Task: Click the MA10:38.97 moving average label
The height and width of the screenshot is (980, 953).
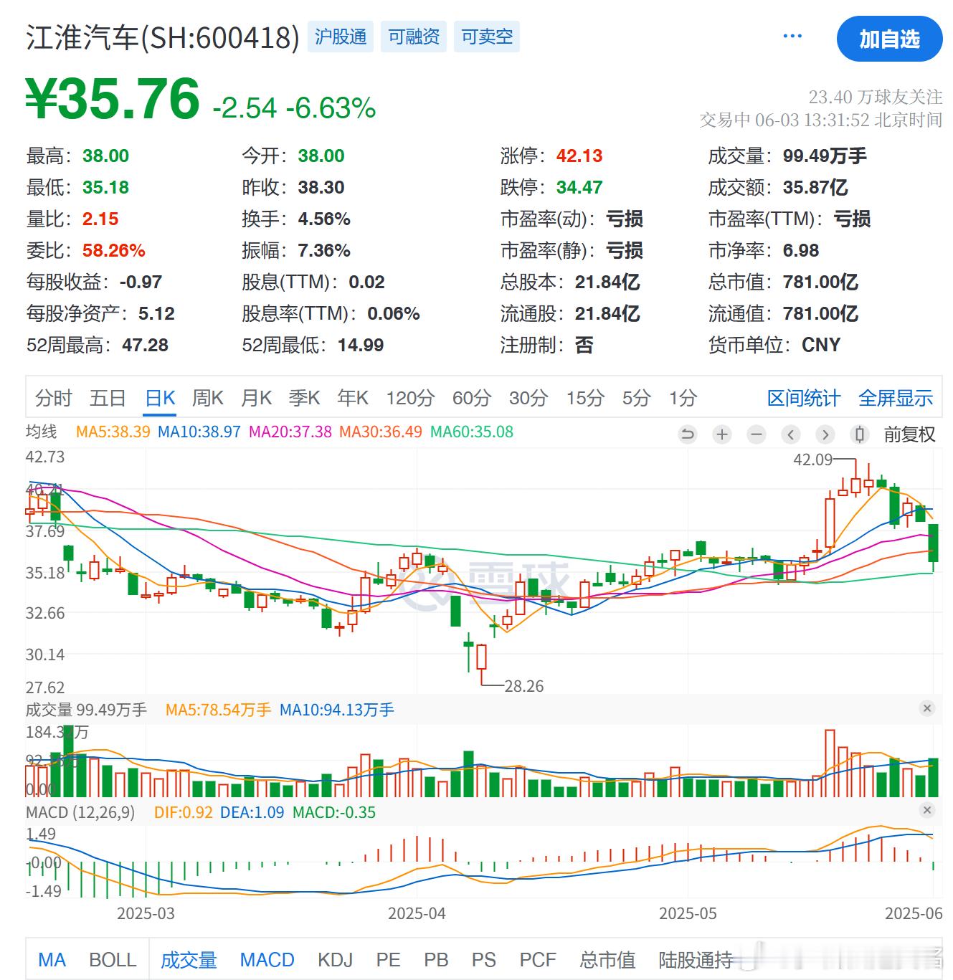Action: pyautogui.click(x=199, y=432)
